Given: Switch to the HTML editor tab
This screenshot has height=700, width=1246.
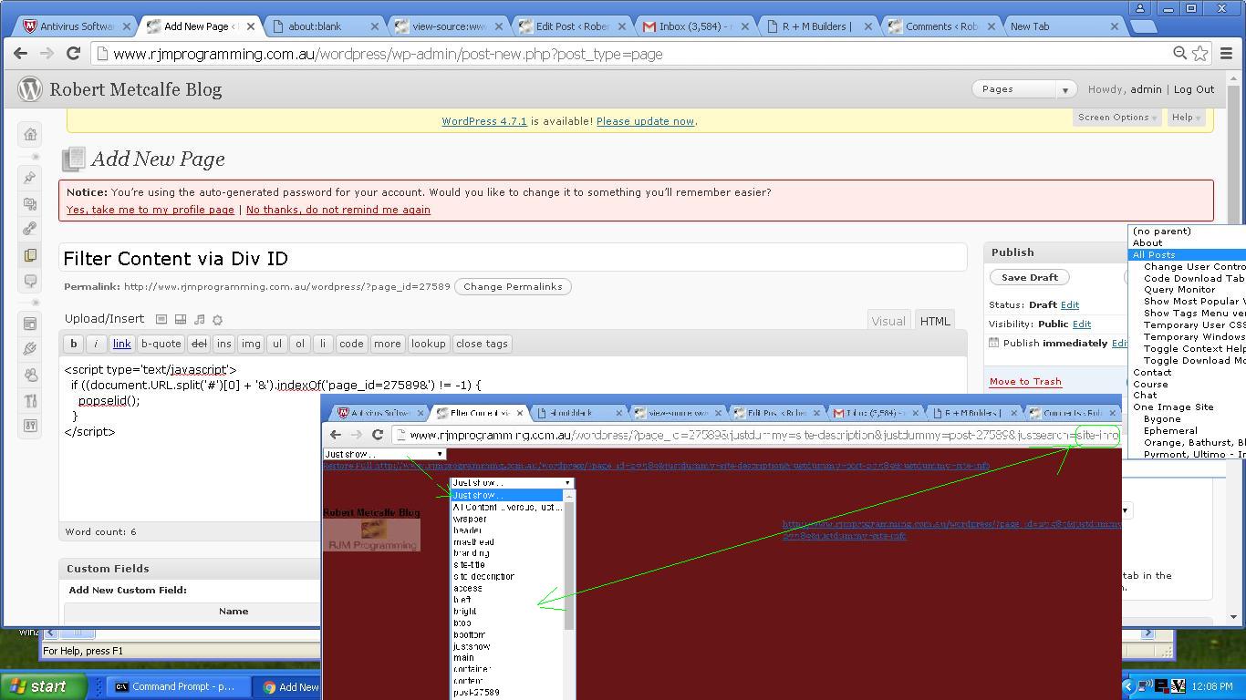Looking at the screenshot, I should click(935, 321).
